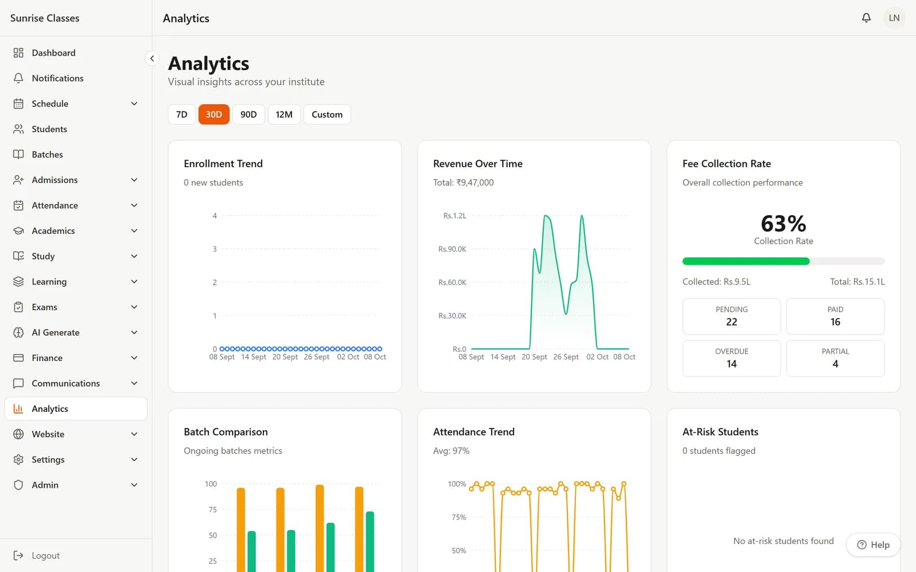The image size is (916, 572).
Task: Click the Academics graduation cap icon
Action: [18, 231]
